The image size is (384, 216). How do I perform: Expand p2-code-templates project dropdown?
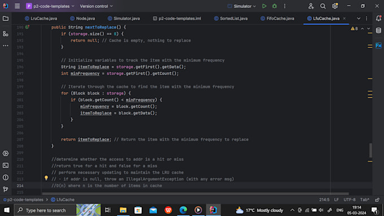pyautogui.click(x=50, y=6)
